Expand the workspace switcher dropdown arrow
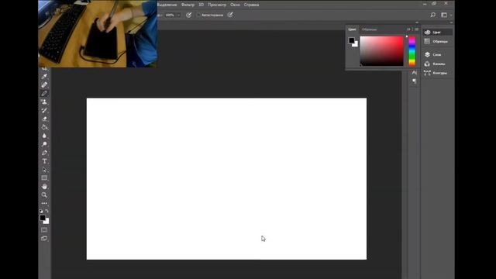Viewport: 496px width, 279px height. pos(451,15)
